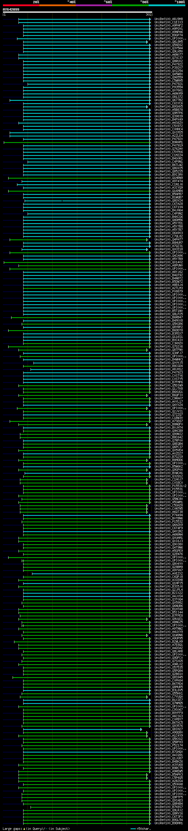
Task: Open hit UniRef100_C1EIX3
Action: [x=169, y=22]
